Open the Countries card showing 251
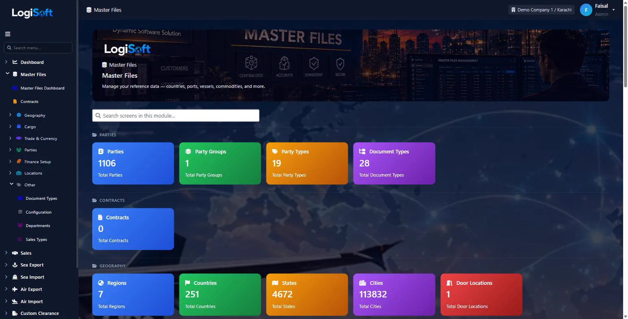628x319 pixels. point(220,295)
